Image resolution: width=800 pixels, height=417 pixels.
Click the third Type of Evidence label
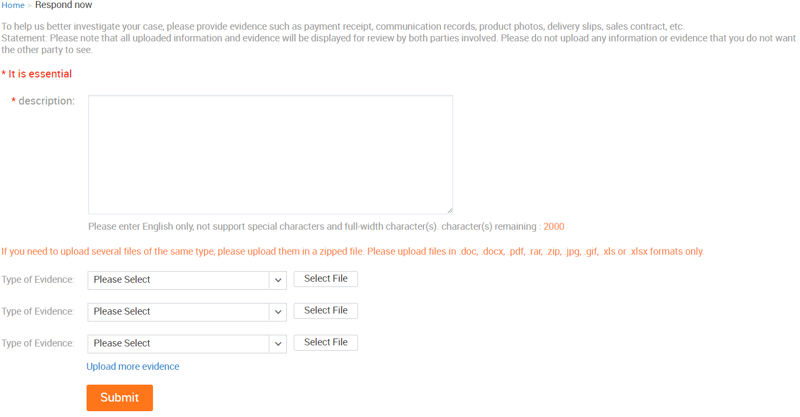click(38, 343)
